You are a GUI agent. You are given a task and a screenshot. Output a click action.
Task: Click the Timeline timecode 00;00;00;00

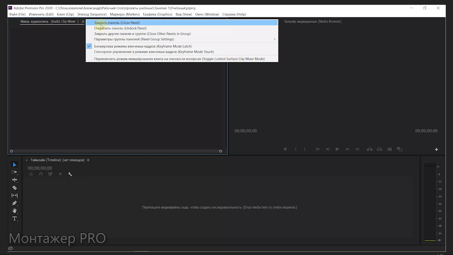click(x=40, y=168)
